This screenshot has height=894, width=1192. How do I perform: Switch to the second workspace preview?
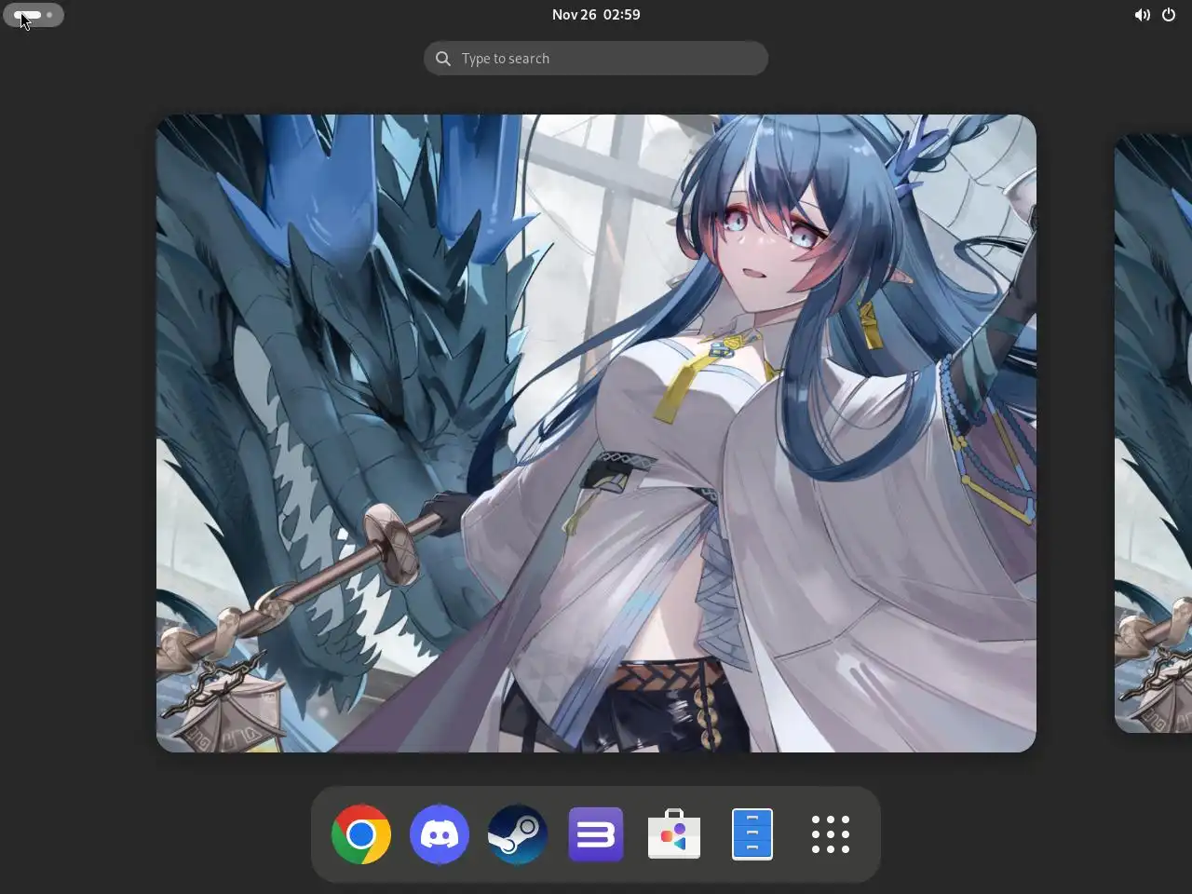(1153, 433)
